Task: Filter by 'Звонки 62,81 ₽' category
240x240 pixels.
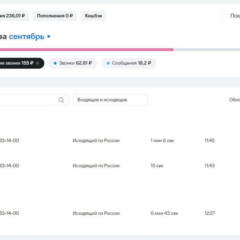Action: pyautogui.click(x=73, y=63)
